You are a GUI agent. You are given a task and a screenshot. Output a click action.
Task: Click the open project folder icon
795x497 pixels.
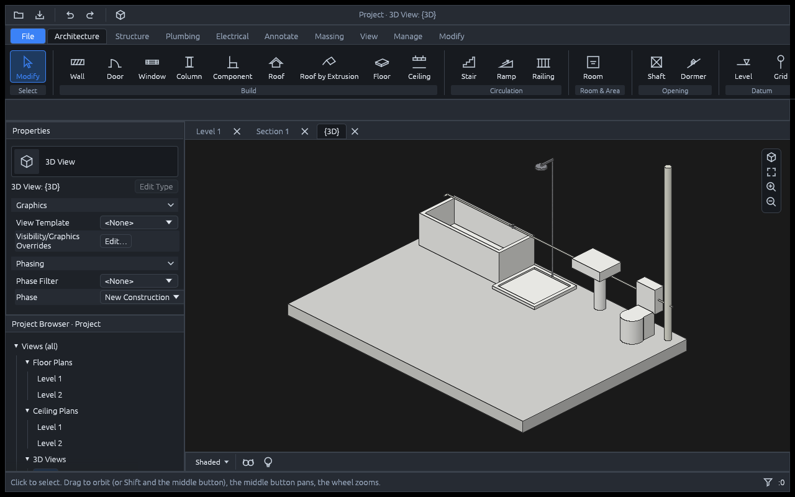(x=19, y=15)
